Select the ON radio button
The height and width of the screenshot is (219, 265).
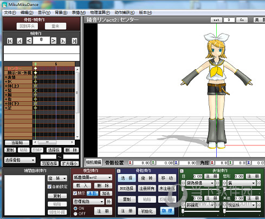[x=75, y=208]
